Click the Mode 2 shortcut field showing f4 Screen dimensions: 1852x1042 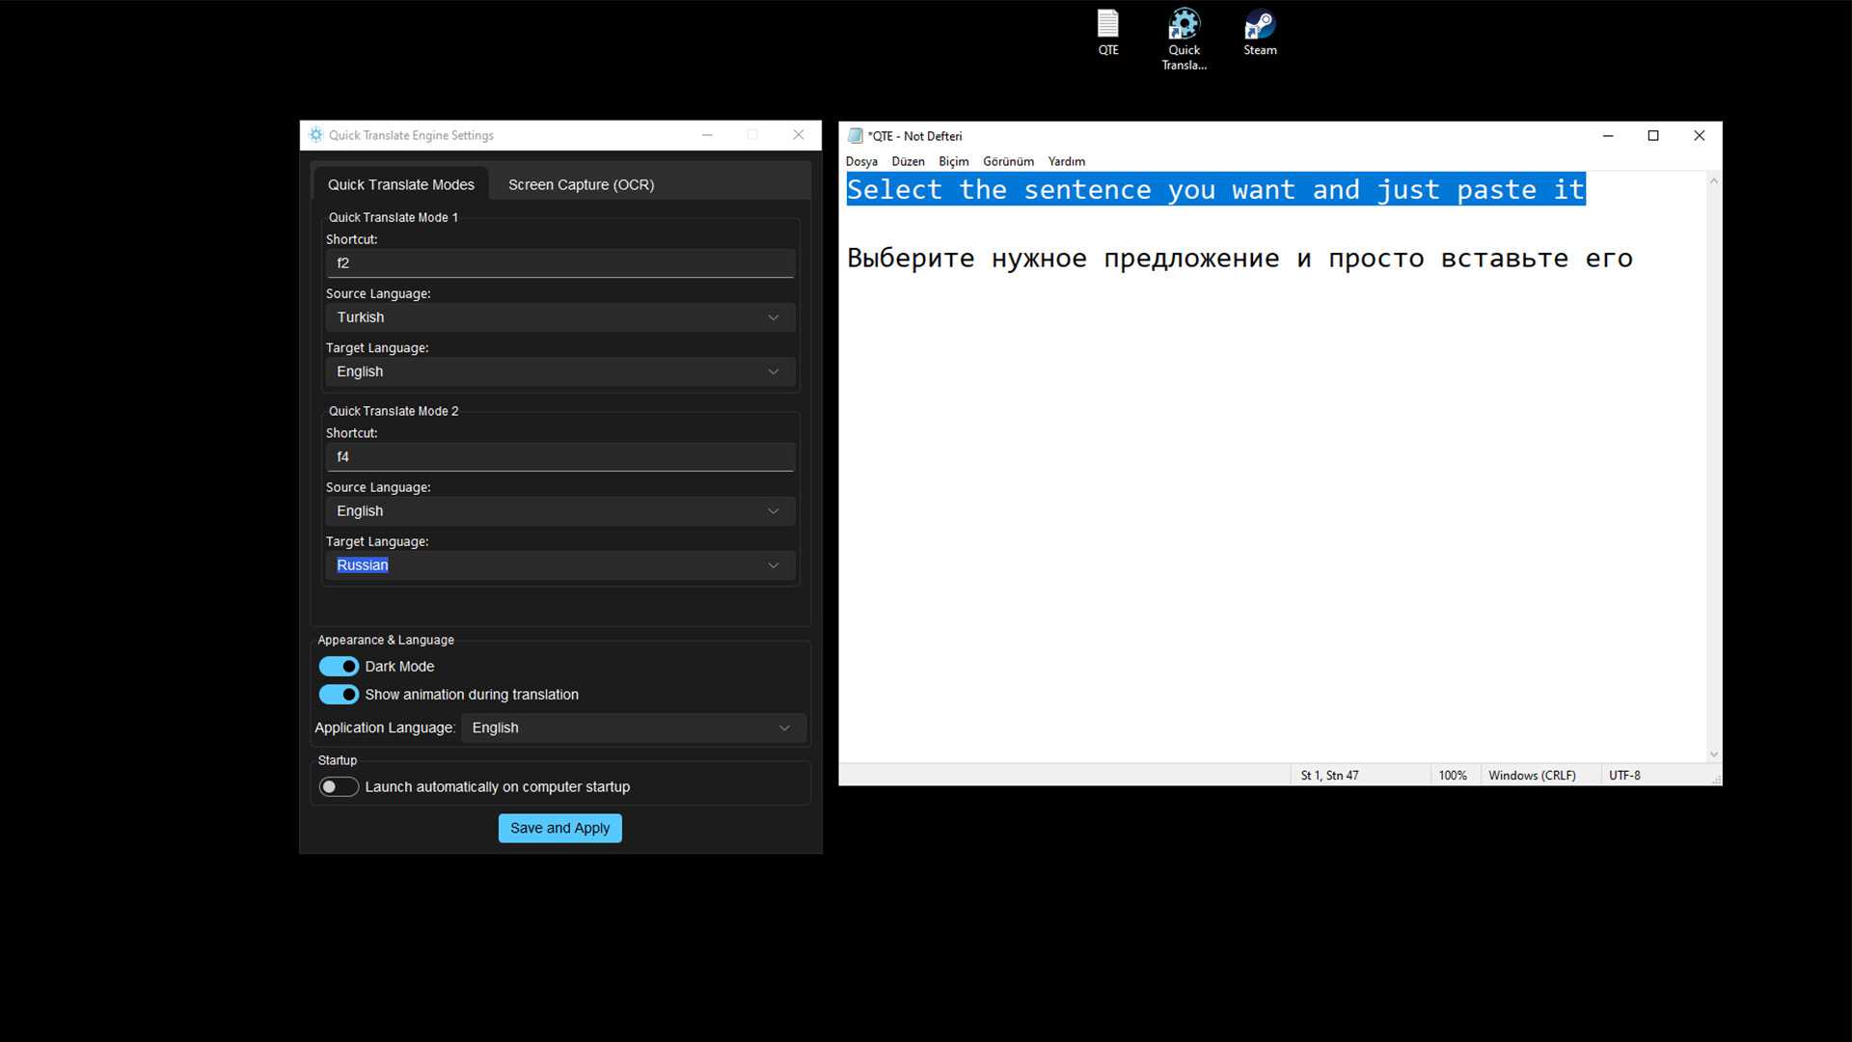click(x=560, y=457)
